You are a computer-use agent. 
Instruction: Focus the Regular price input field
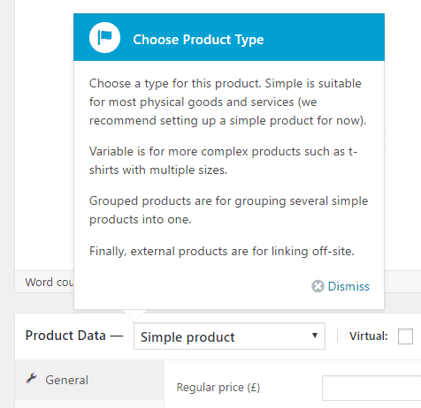(x=371, y=388)
